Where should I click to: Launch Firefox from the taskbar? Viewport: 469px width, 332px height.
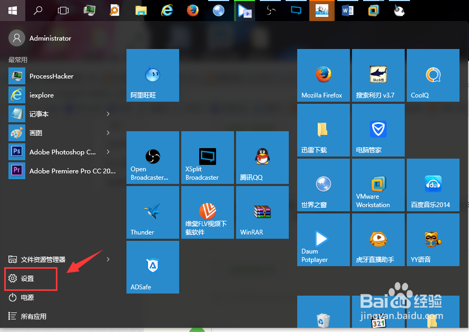tap(193, 11)
